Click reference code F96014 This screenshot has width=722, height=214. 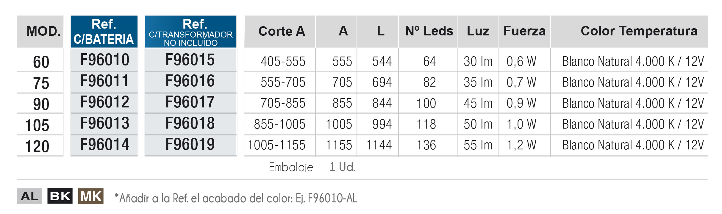(x=104, y=145)
